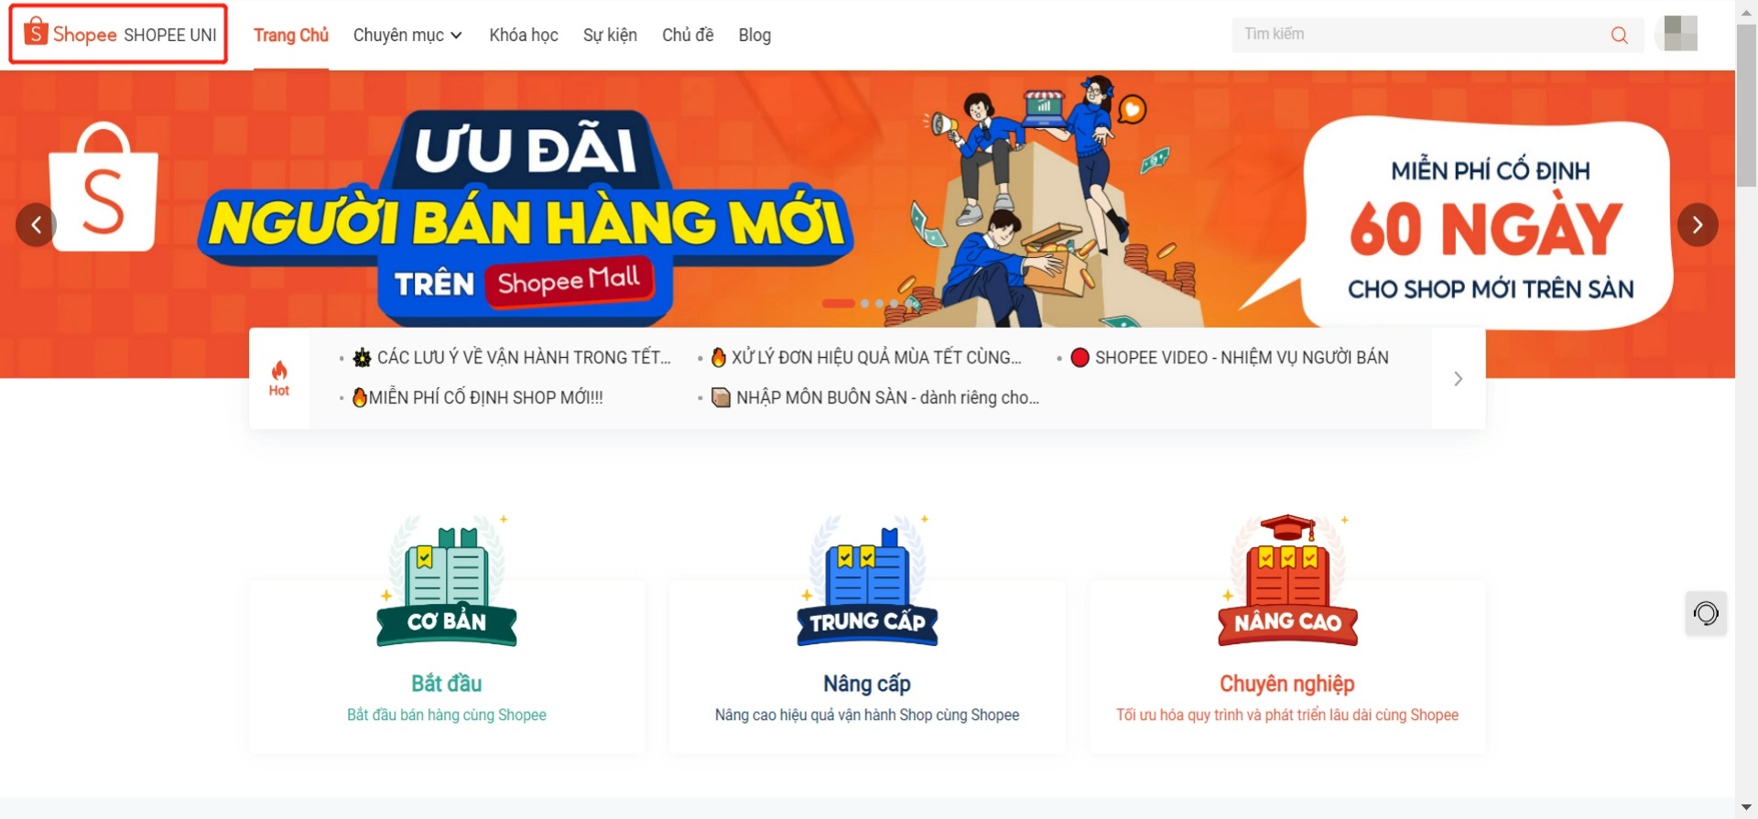The height and width of the screenshot is (819, 1758).
Task: Go to the previous banner slide arrow
Action: pos(37,225)
